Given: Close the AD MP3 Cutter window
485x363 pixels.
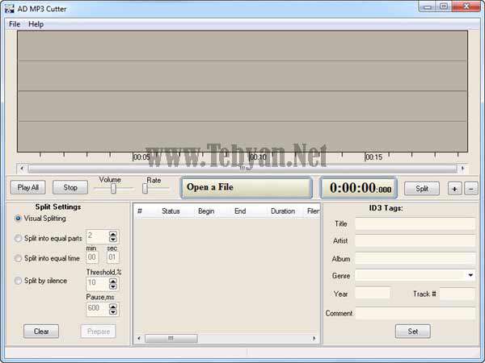Looking at the screenshot, I should [x=466, y=6].
